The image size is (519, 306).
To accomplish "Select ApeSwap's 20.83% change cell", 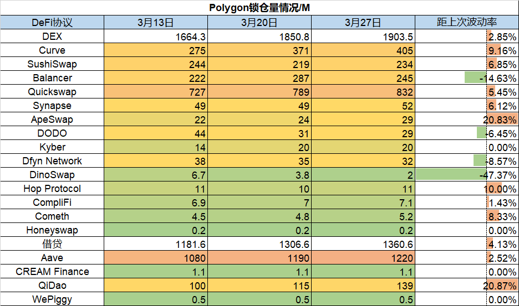I will point(466,120).
